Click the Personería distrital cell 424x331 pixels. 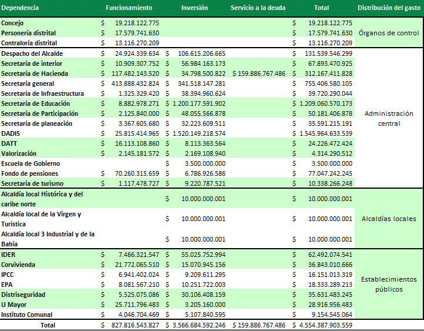pyautogui.click(x=29, y=33)
